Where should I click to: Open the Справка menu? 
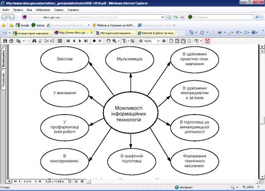[x=73, y=10]
